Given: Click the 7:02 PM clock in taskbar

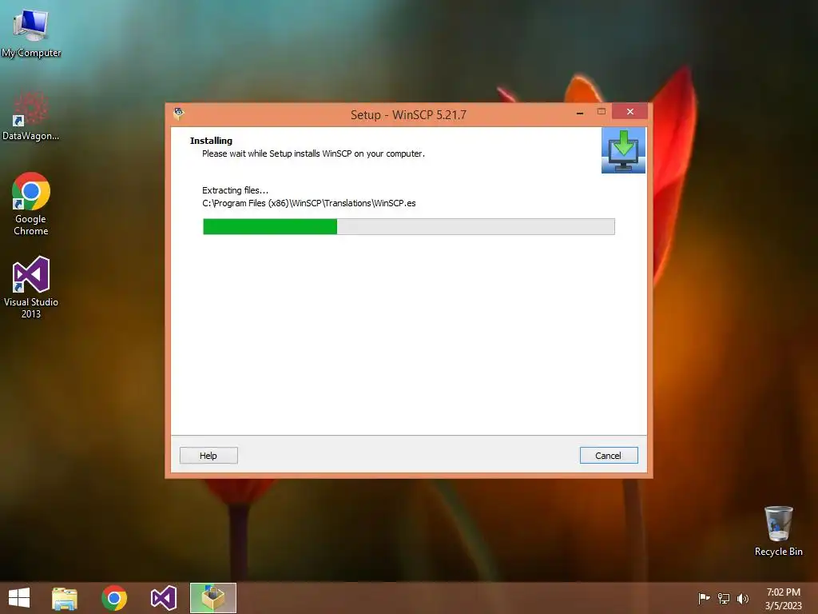Looking at the screenshot, I should pyautogui.click(x=783, y=592).
